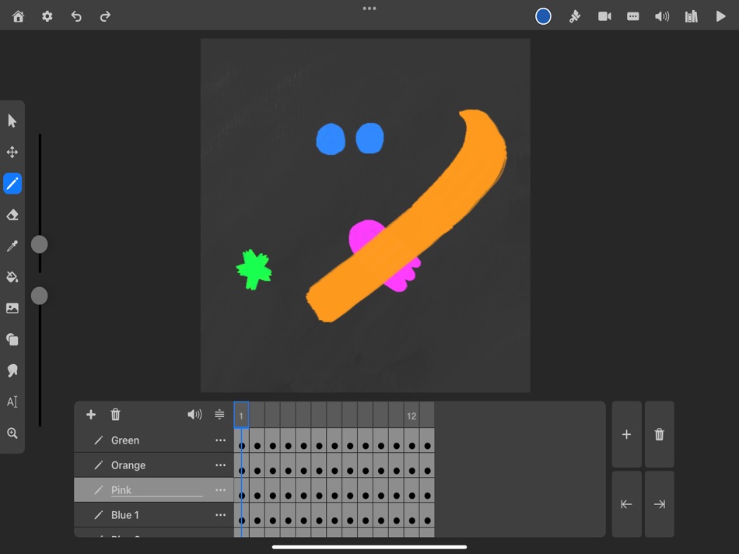Select the Green layer
The image size is (739, 554).
154,440
